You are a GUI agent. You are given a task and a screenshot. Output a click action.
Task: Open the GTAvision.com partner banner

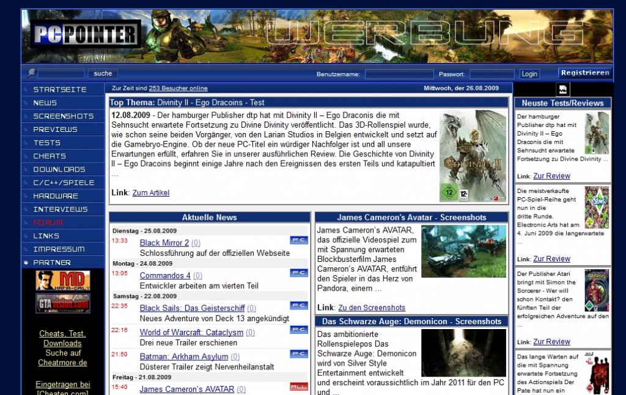tap(62, 303)
